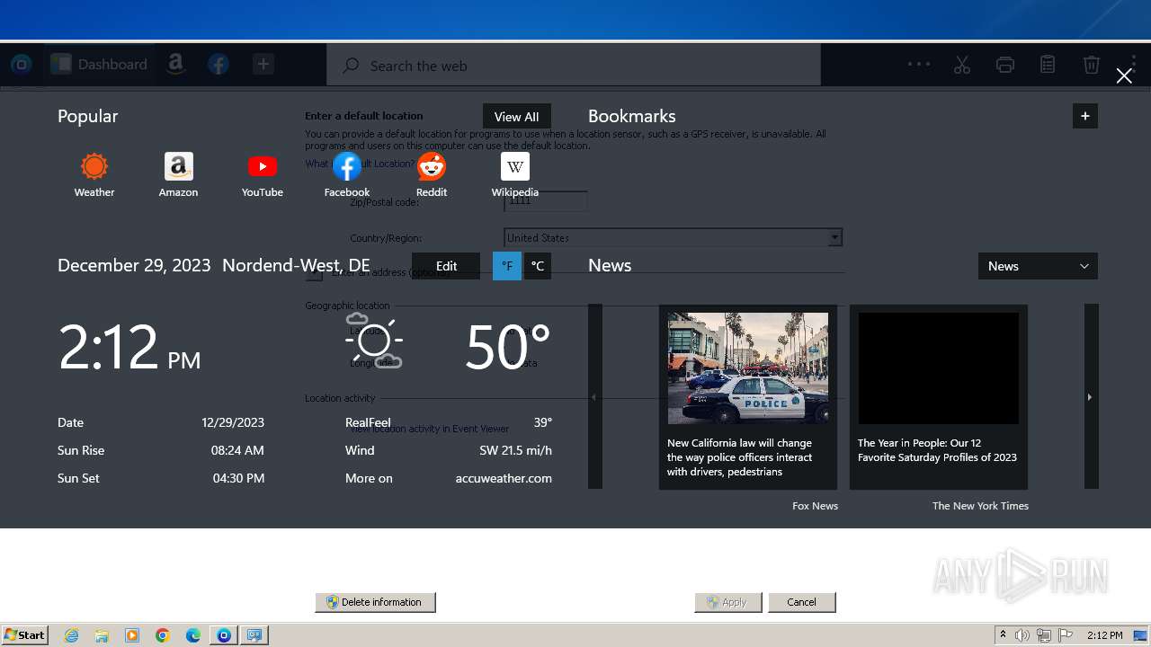The height and width of the screenshot is (647, 1151).
Task: Open Action Center flag tray icon
Action: click(x=1066, y=635)
